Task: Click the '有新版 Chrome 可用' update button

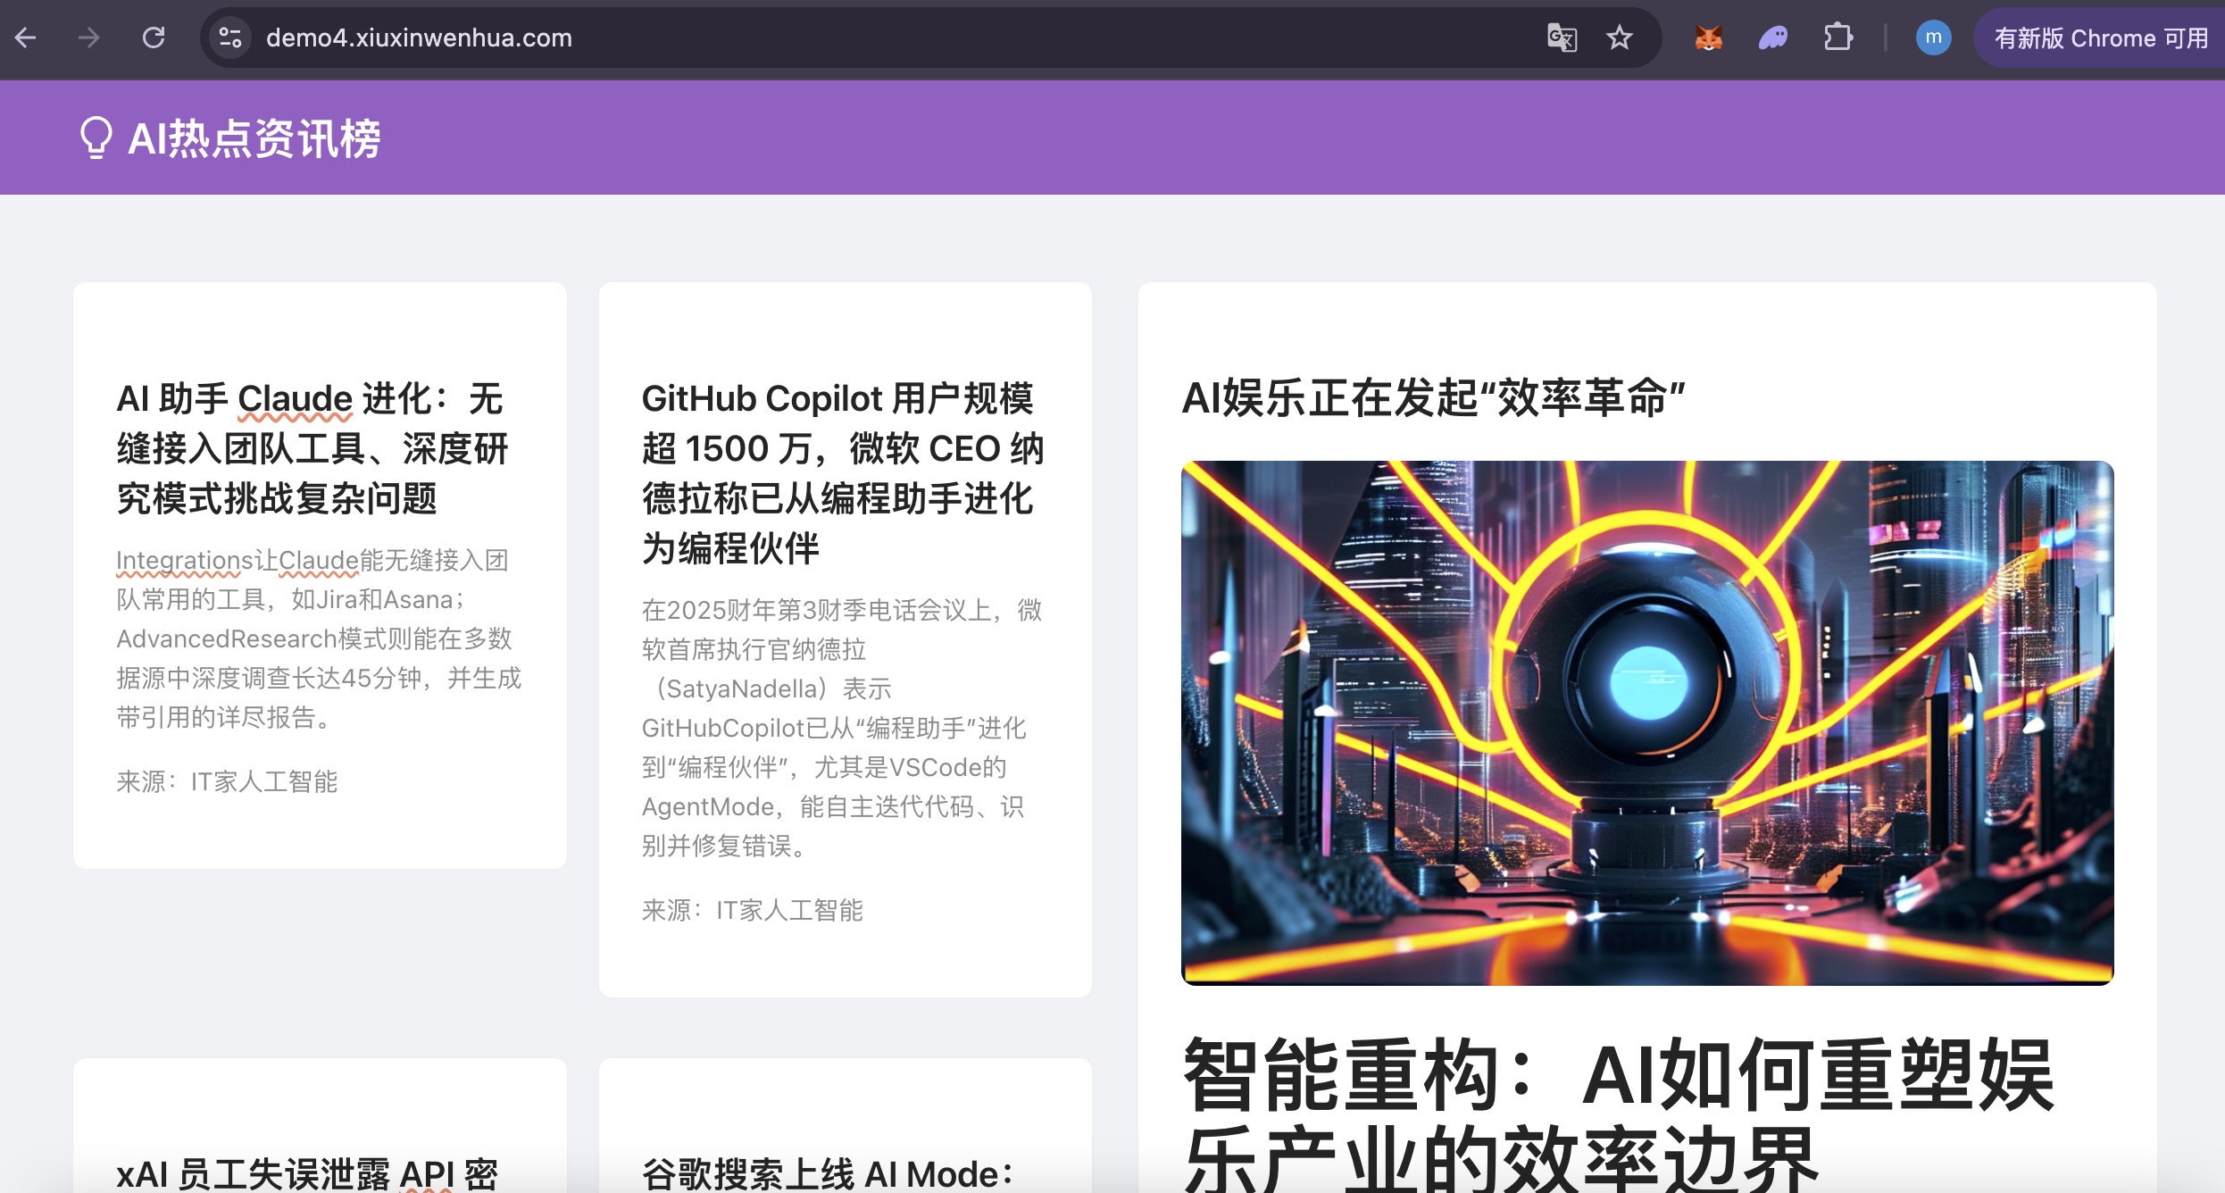Action: pos(2100,38)
